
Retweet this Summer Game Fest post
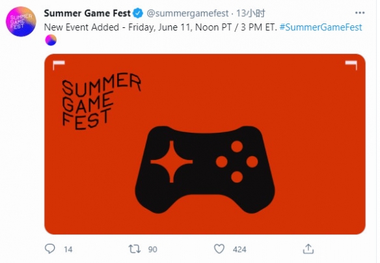(x=134, y=249)
